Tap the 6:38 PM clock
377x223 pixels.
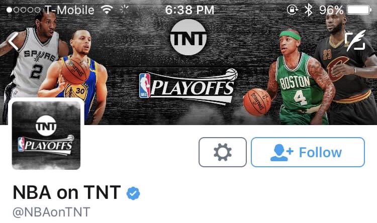[x=190, y=10]
